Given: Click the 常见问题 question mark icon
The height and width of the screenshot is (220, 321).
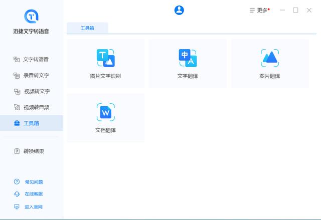Looking at the screenshot, I should pos(17,181).
